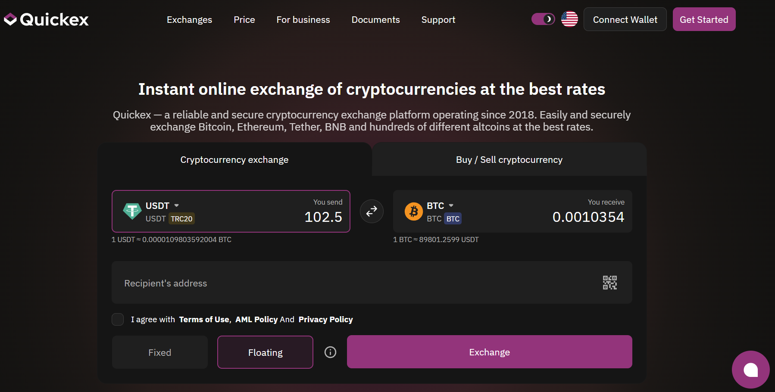Click the Connect Wallet button
This screenshot has height=392, width=775.
click(625, 19)
